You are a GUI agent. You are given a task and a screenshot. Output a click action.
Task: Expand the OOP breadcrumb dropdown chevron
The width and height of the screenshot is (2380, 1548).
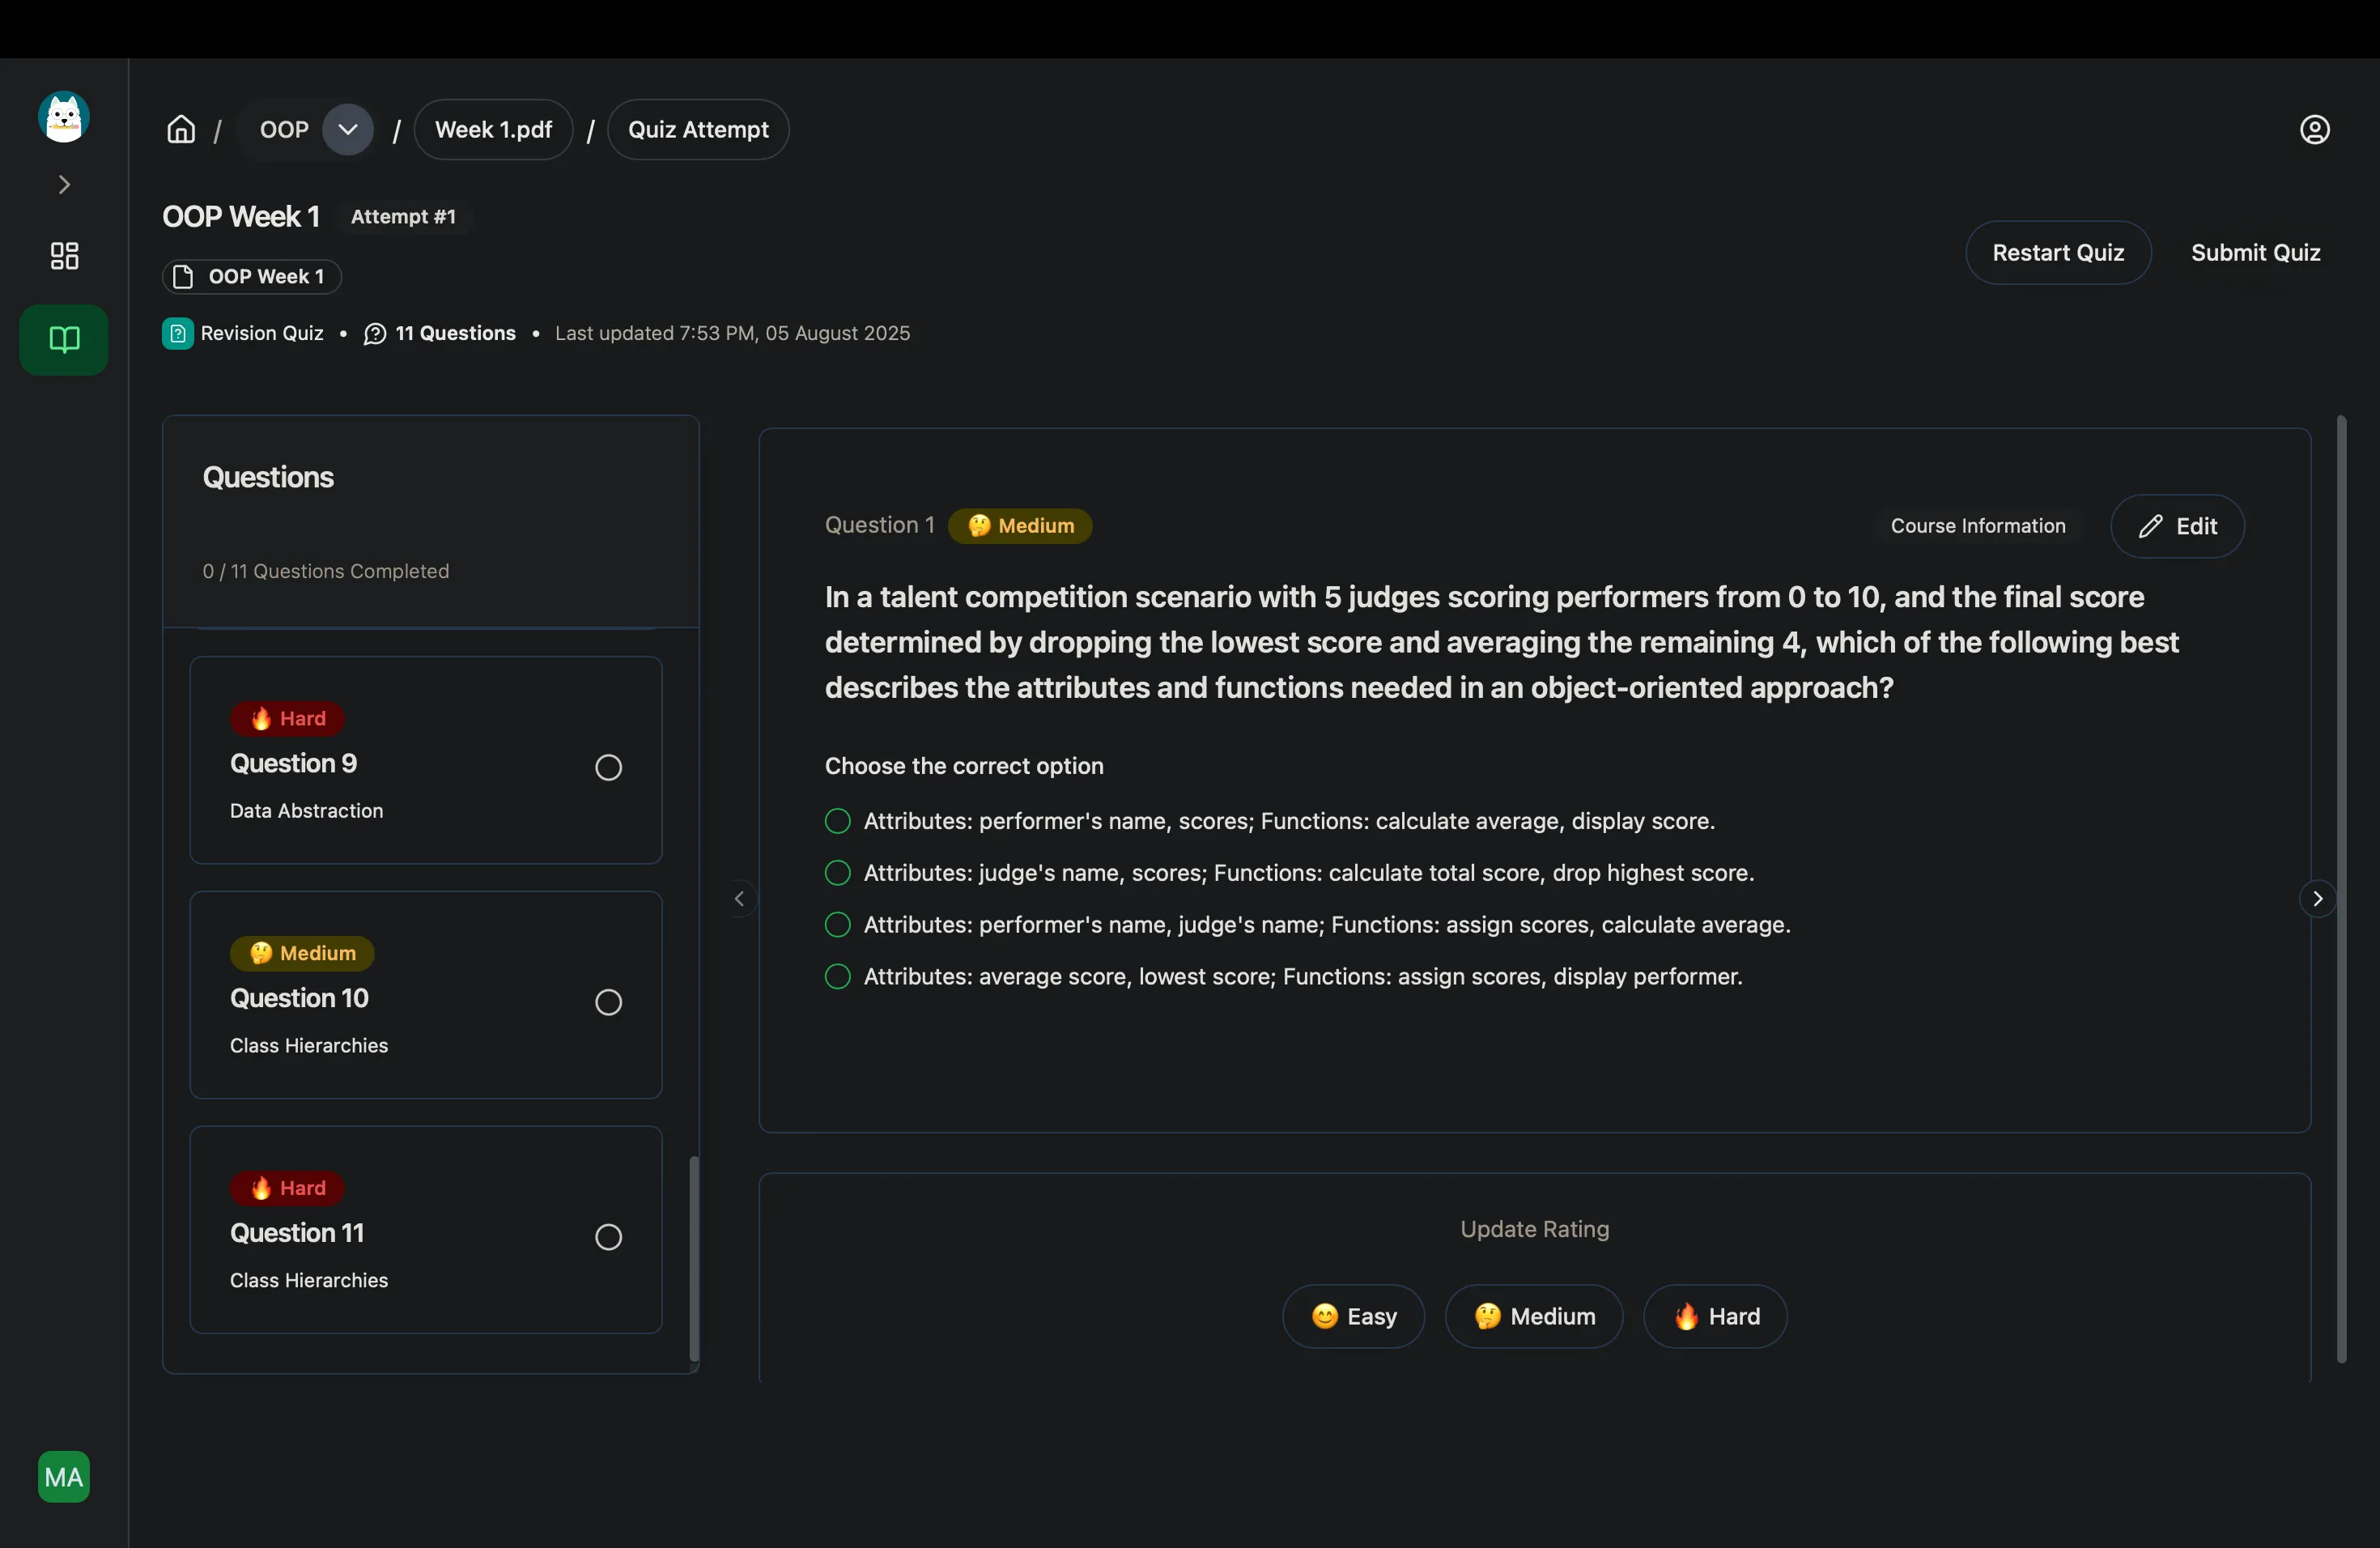[x=347, y=130]
